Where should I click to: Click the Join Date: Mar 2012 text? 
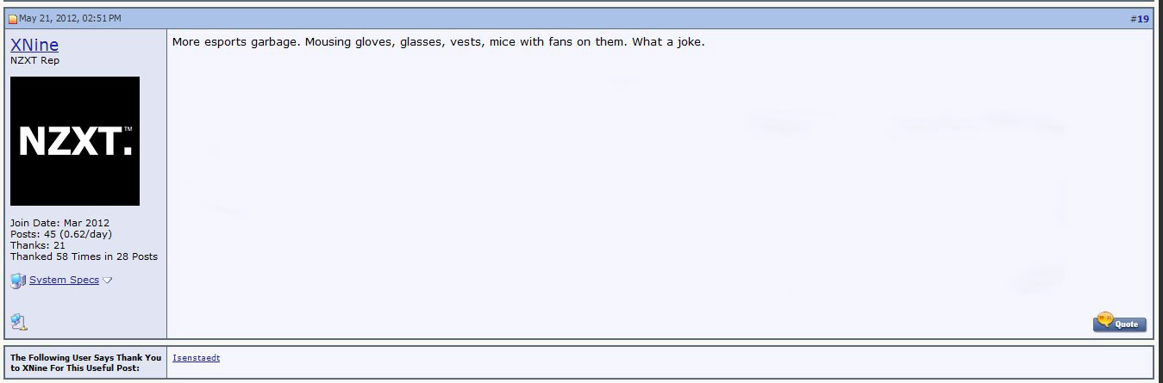[x=59, y=223]
